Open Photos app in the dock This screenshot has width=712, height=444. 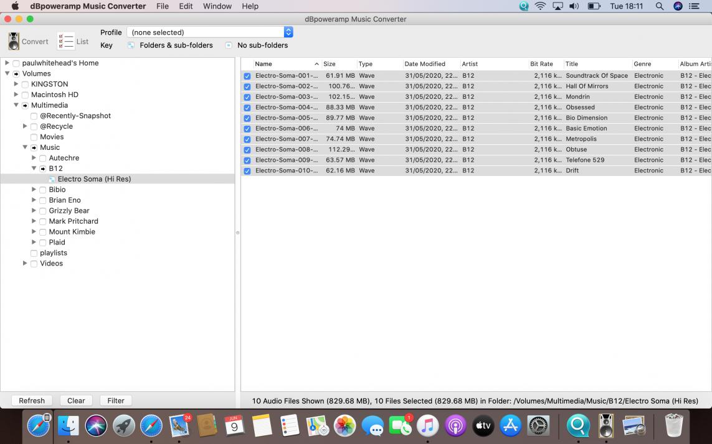[x=344, y=426]
